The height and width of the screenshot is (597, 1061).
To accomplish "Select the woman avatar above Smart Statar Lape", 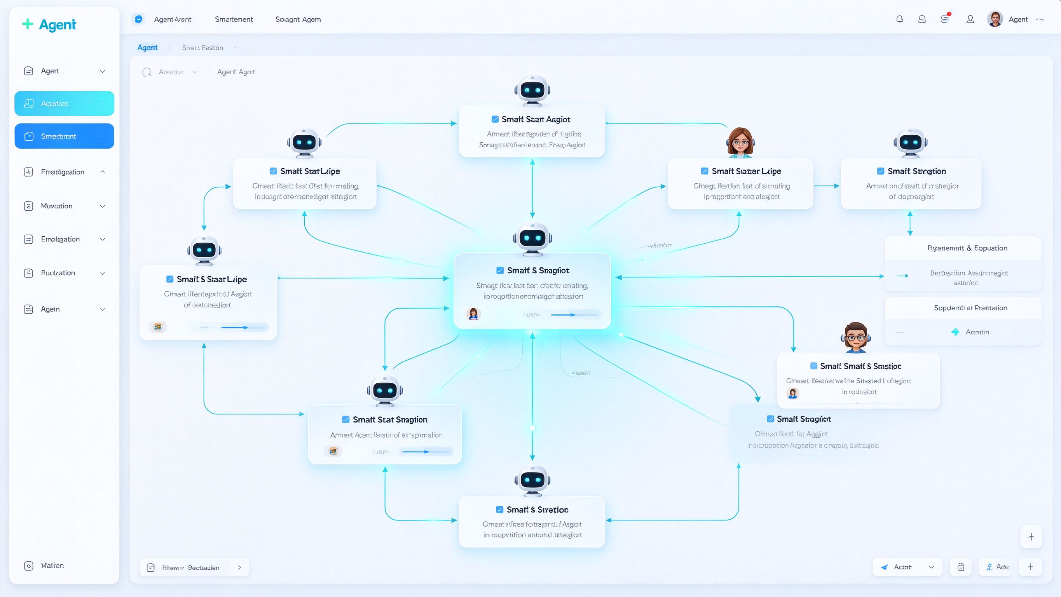I will coord(740,143).
